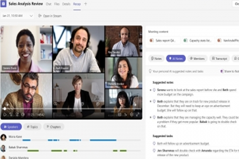Add a new tab with plus icon
This screenshot has height=159, width=239.
(85, 4)
